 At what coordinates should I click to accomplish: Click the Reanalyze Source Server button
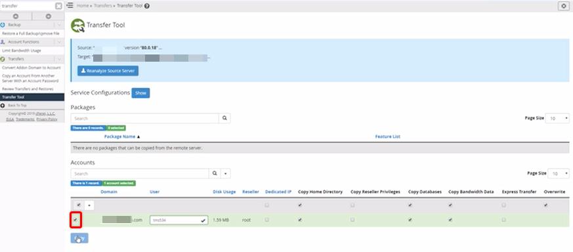pos(108,71)
